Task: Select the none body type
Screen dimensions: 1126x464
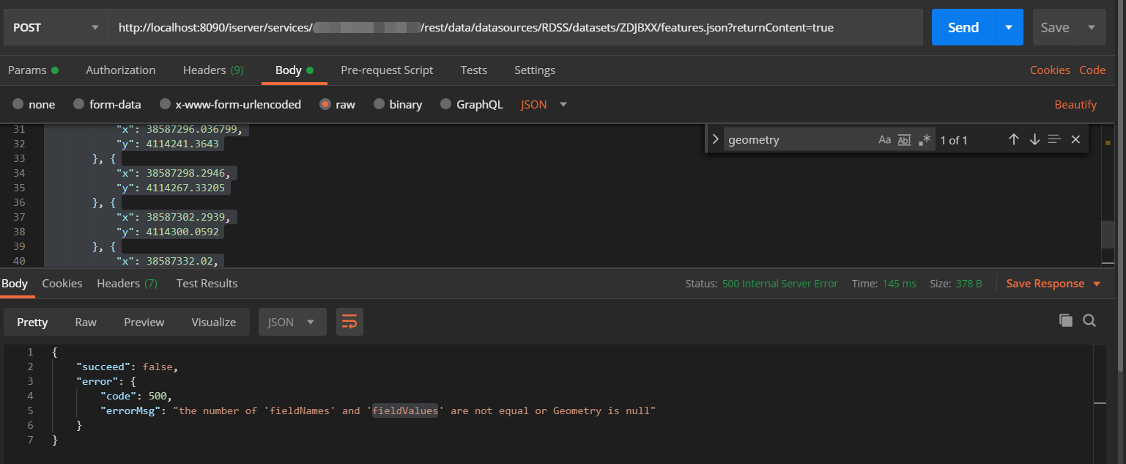Action: (x=34, y=104)
